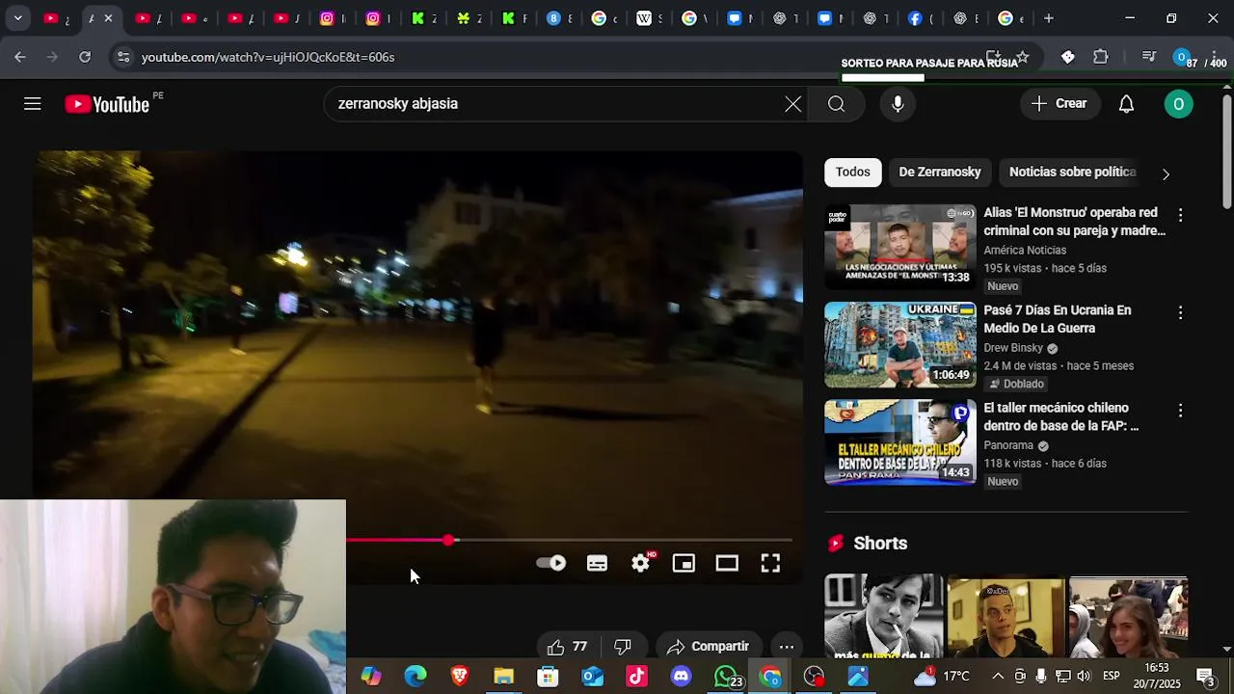Image resolution: width=1234 pixels, height=694 pixels.
Task: Open media control icon in browser toolbar
Action: point(1148,57)
